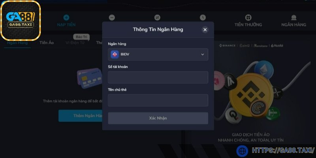The width and height of the screenshot is (316, 158).
Task: Click the Tên chủ thẻ input field
Action: click(158, 100)
